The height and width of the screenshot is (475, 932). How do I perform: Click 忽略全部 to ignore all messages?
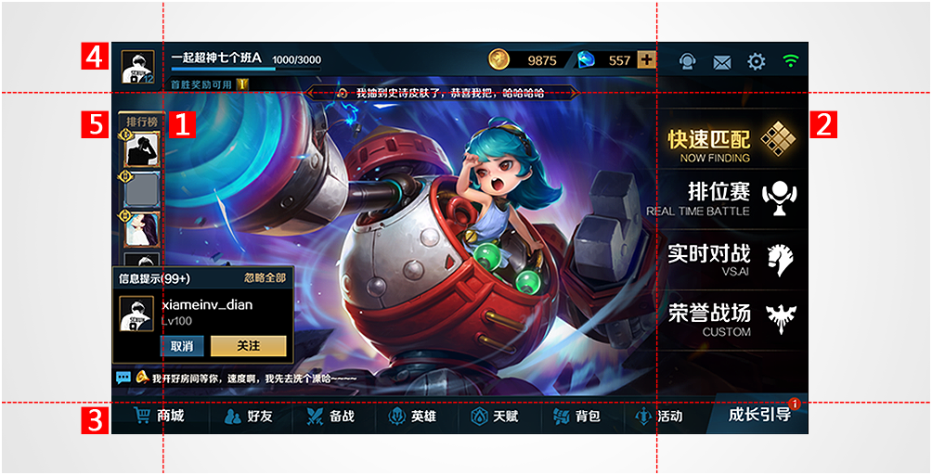point(265,278)
